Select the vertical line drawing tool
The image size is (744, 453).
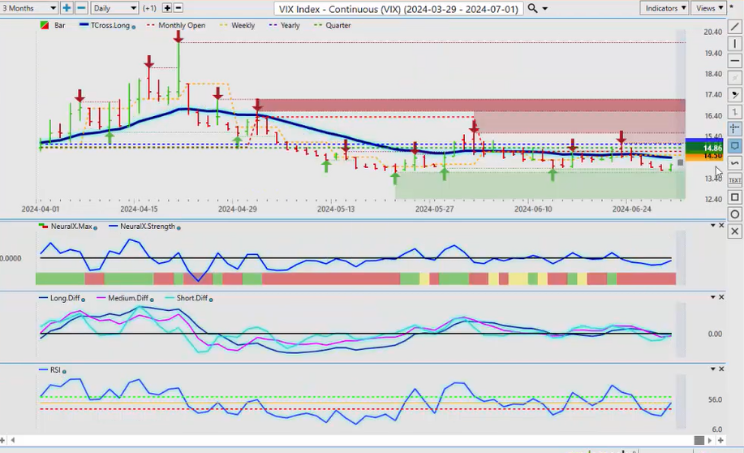pyautogui.click(x=734, y=44)
